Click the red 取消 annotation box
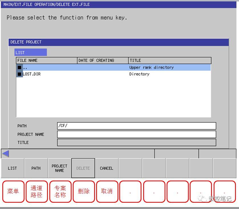The height and width of the screenshot is (209, 239). pos(107,192)
